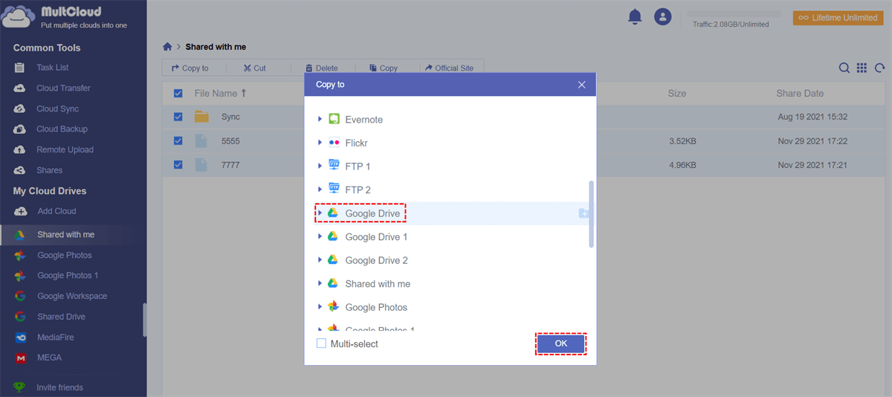The image size is (892, 397).
Task: Expand Shared with me in dialog
Action: pyautogui.click(x=320, y=284)
